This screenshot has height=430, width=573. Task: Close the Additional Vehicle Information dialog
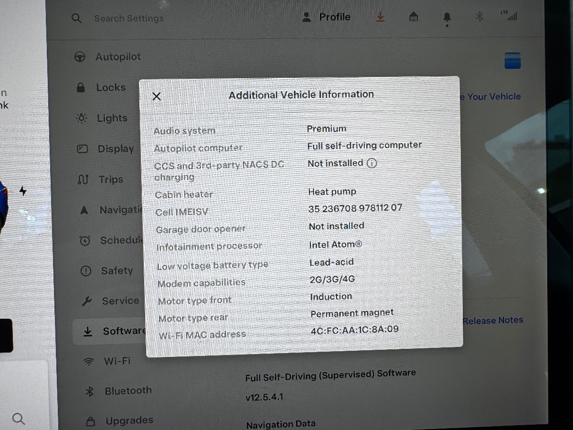coord(156,97)
